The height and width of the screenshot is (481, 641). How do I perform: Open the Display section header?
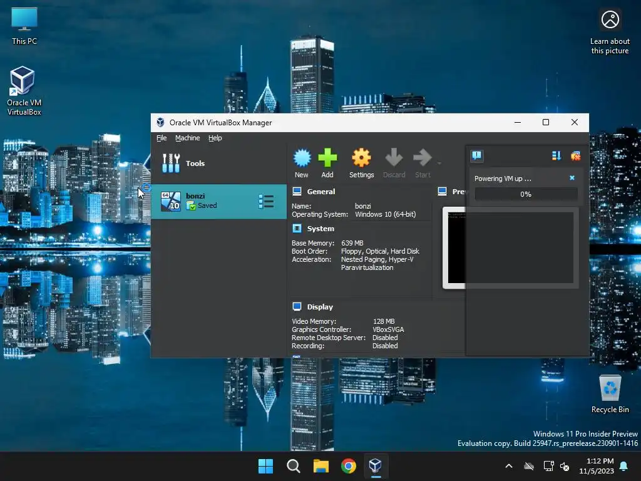click(320, 307)
